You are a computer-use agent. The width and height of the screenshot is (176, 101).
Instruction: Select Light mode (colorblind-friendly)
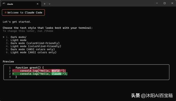coord(34,46)
